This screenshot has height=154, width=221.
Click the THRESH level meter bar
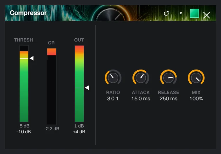(x=24, y=84)
